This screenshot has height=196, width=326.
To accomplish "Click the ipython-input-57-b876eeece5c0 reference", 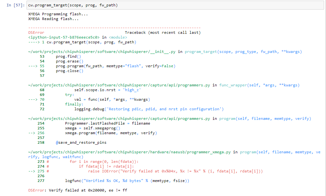I will (x=64, y=37).
